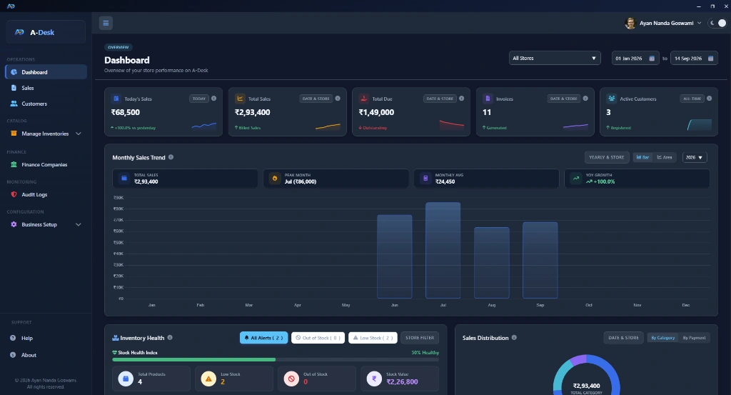Click the Business Setup gear icon
Screen dimensions: 731x395
[14, 224]
